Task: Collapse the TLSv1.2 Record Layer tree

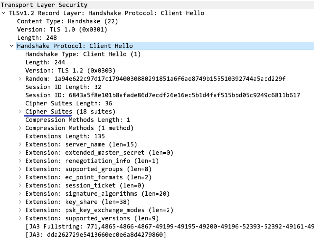Action: (4, 13)
